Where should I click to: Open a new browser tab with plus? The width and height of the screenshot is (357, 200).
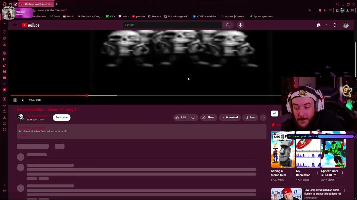coord(56,4)
